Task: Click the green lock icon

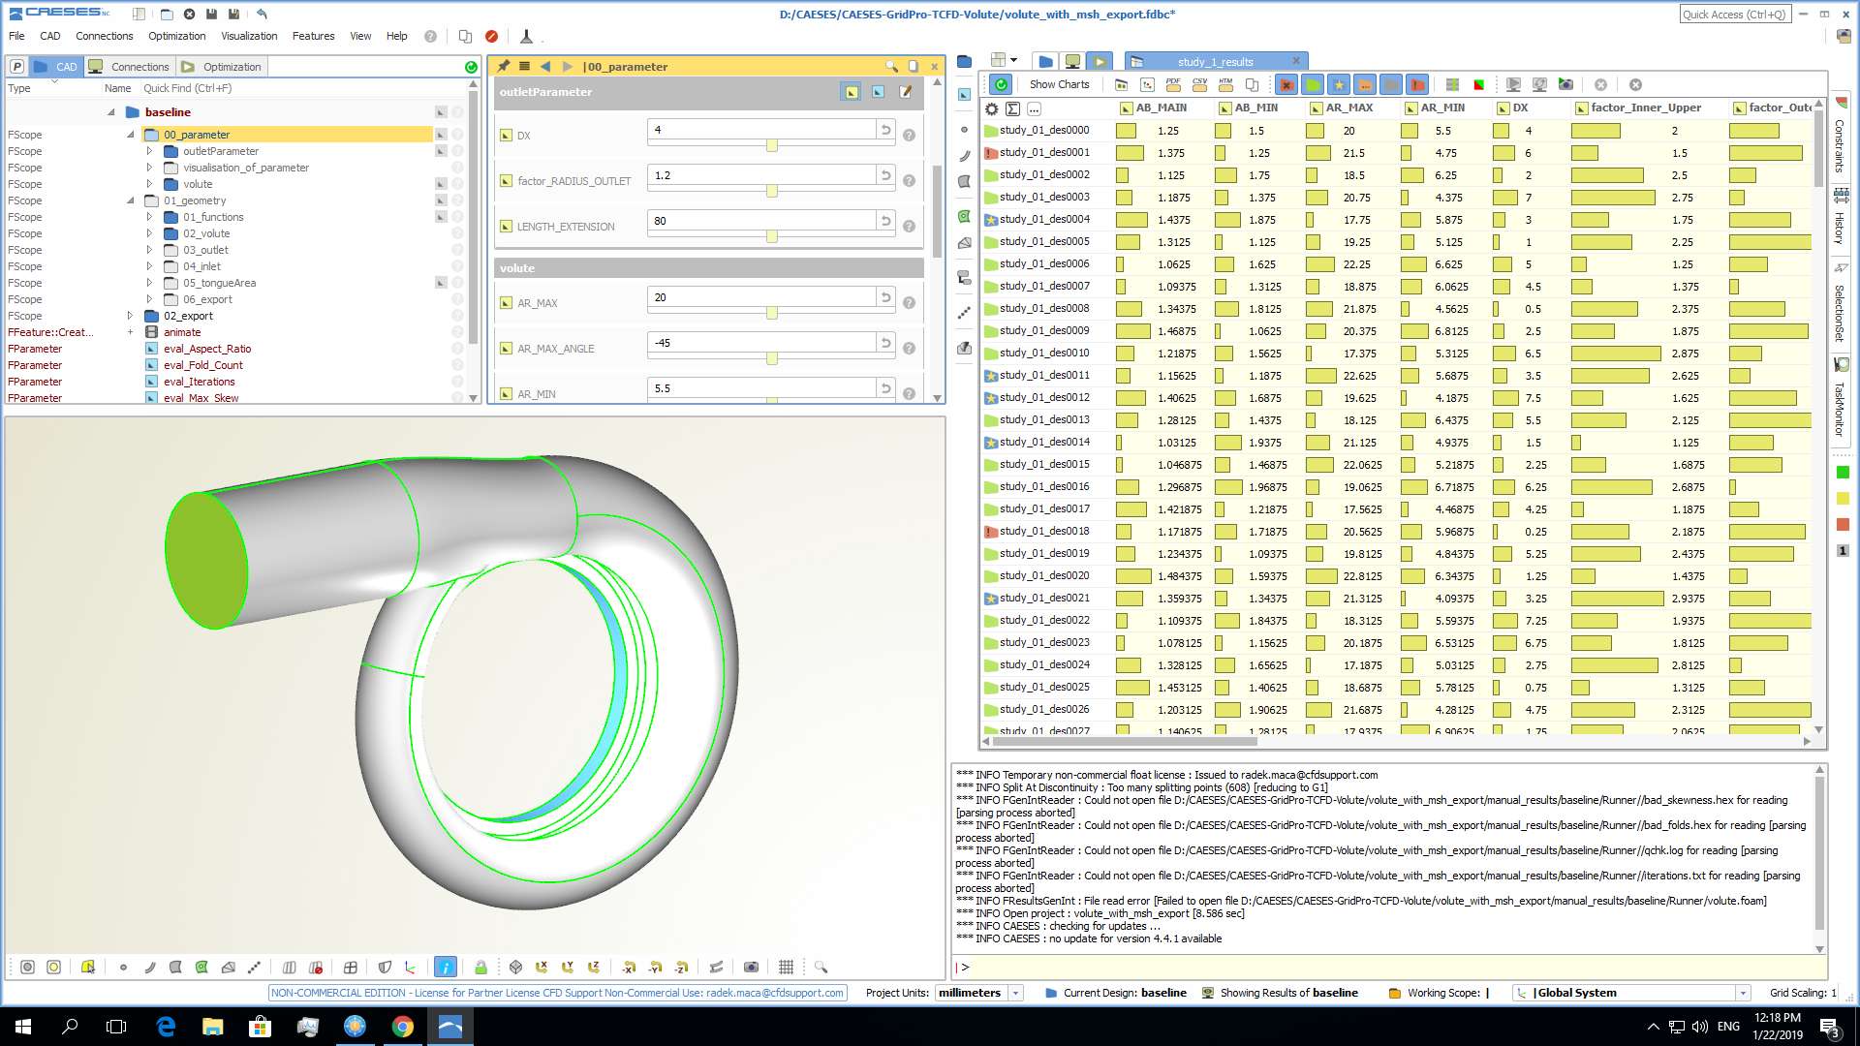Action: coord(480,967)
